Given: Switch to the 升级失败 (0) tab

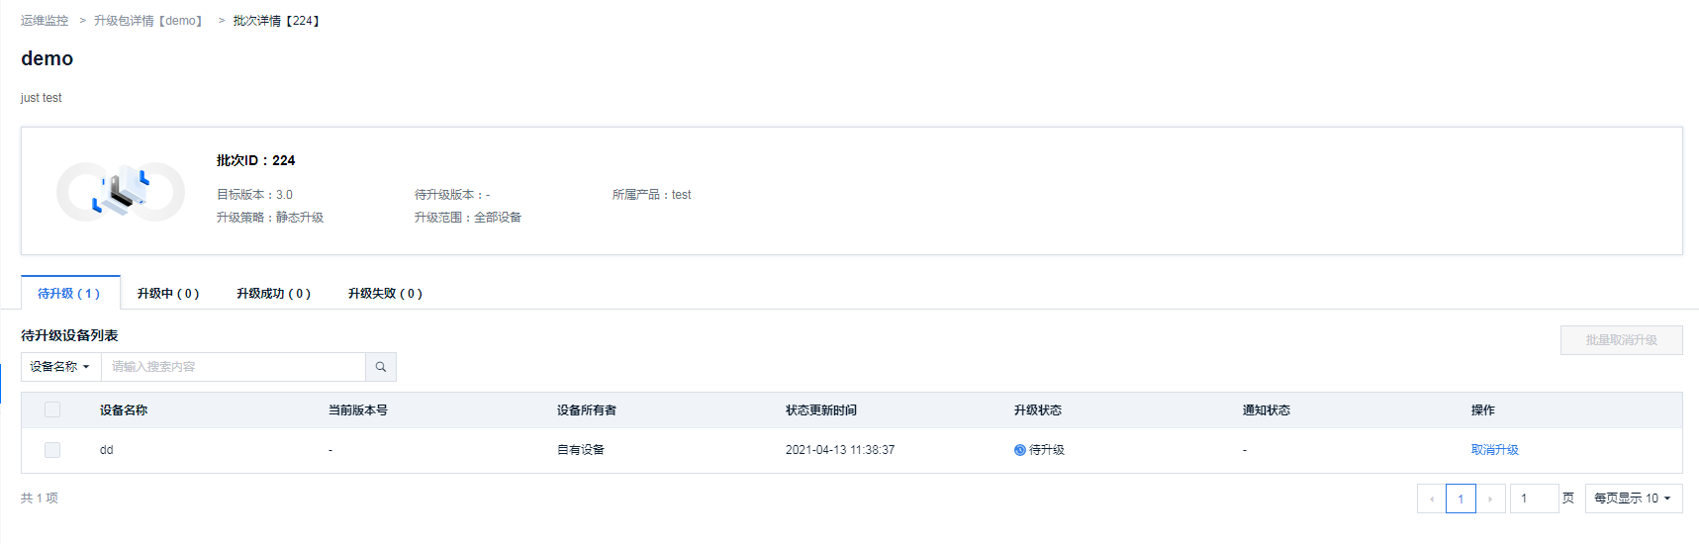Looking at the screenshot, I should (385, 294).
